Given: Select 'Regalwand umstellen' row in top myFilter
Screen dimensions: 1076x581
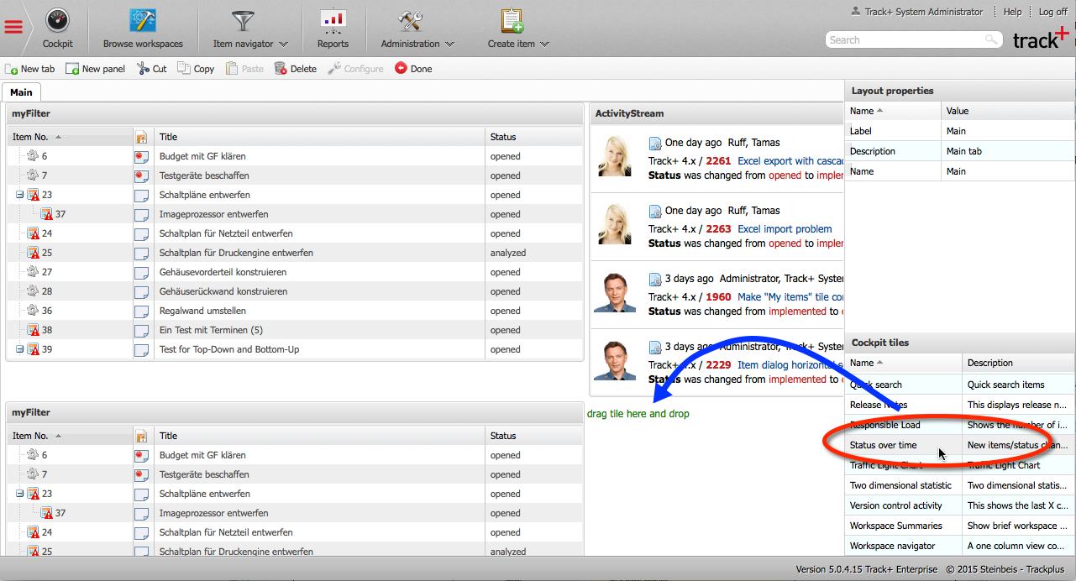Looking at the screenshot, I should click(294, 311).
